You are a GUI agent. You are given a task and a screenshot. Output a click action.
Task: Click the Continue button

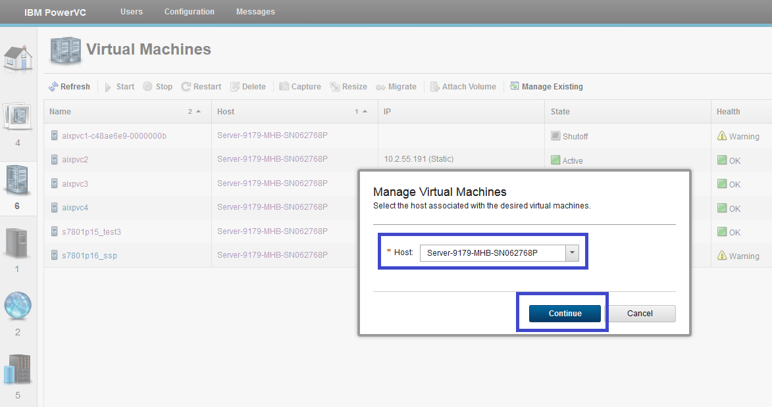click(565, 314)
